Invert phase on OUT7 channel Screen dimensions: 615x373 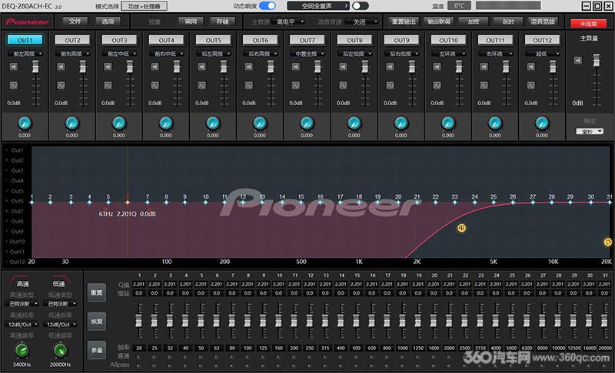pos(296,85)
